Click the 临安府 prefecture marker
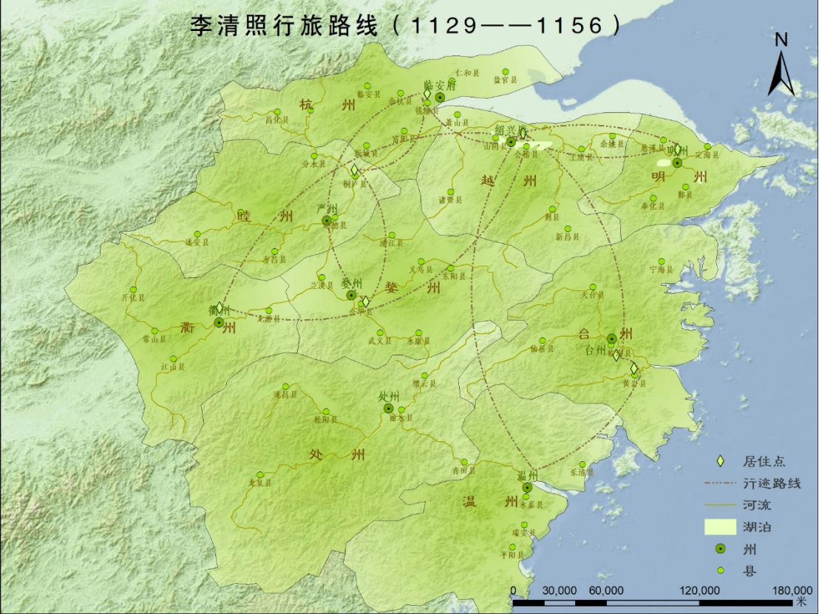This screenshot has height=614, width=819. coord(440,98)
